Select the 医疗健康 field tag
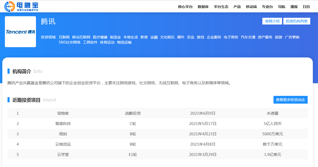318x167 pixels. [x=100, y=37]
